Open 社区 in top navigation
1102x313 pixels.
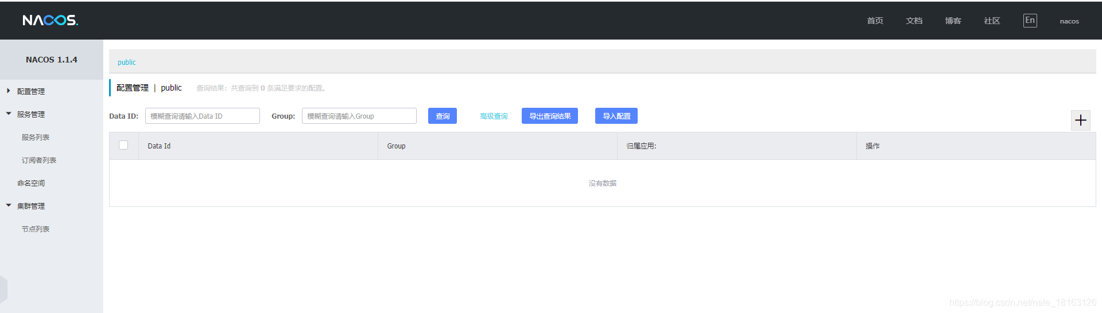[992, 21]
